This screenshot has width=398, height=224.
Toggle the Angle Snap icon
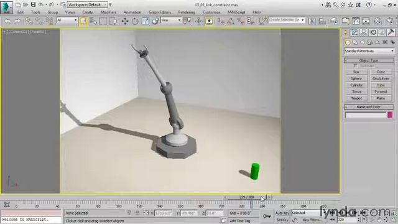[231, 21]
